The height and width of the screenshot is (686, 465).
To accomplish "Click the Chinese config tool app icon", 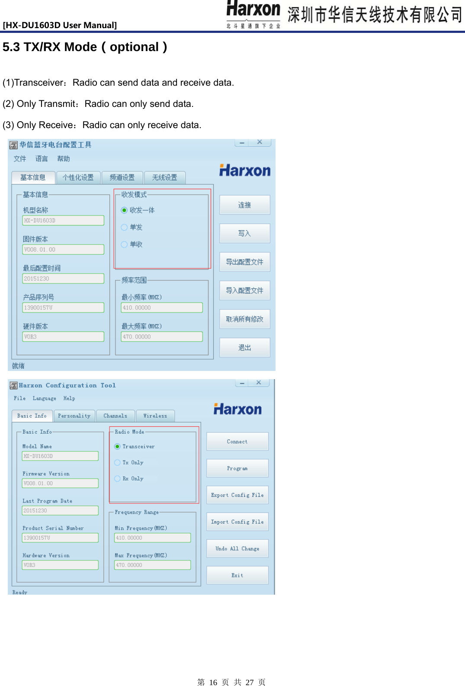I will 13,145.
